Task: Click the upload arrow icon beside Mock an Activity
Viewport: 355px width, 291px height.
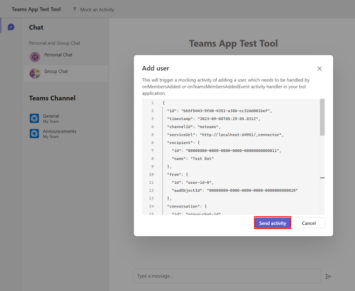Action: point(75,9)
